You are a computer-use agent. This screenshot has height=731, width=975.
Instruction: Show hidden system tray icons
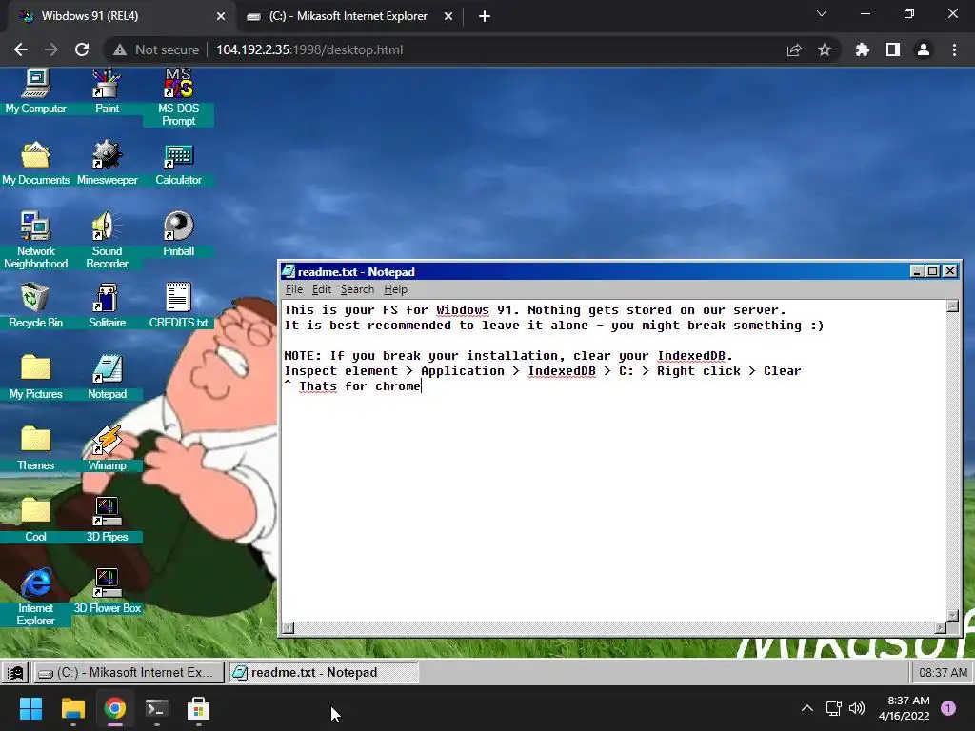point(807,708)
